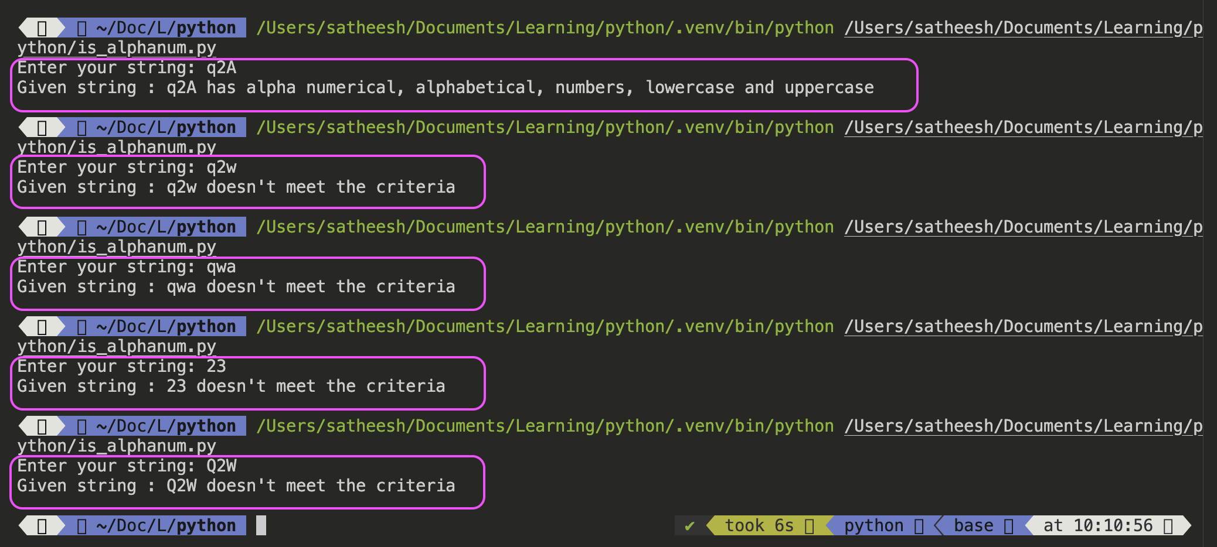
Task: Click the icon beside "python" in status bar
Action: 919,526
